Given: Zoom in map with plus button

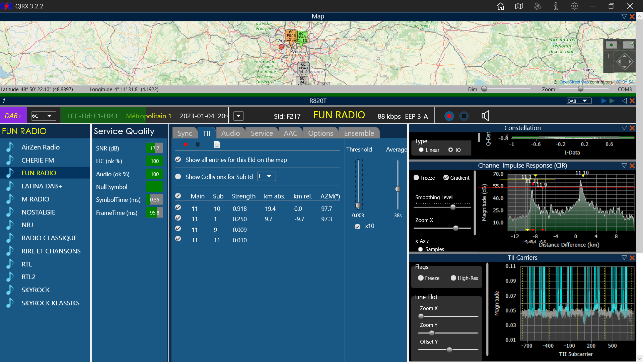Looking at the screenshot, I should coord(609,56).
